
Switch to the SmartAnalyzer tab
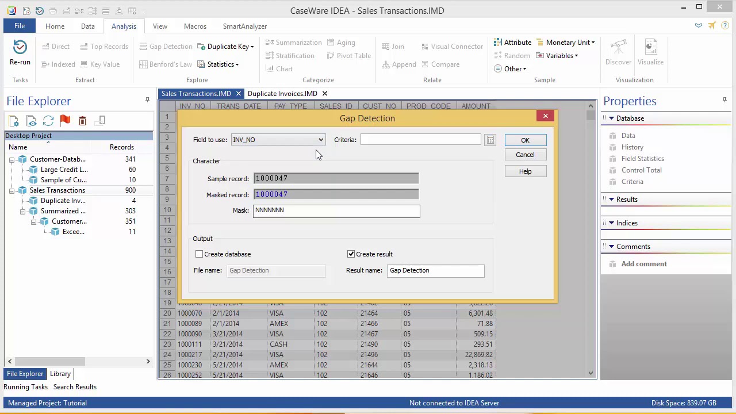tap(245, 26)
